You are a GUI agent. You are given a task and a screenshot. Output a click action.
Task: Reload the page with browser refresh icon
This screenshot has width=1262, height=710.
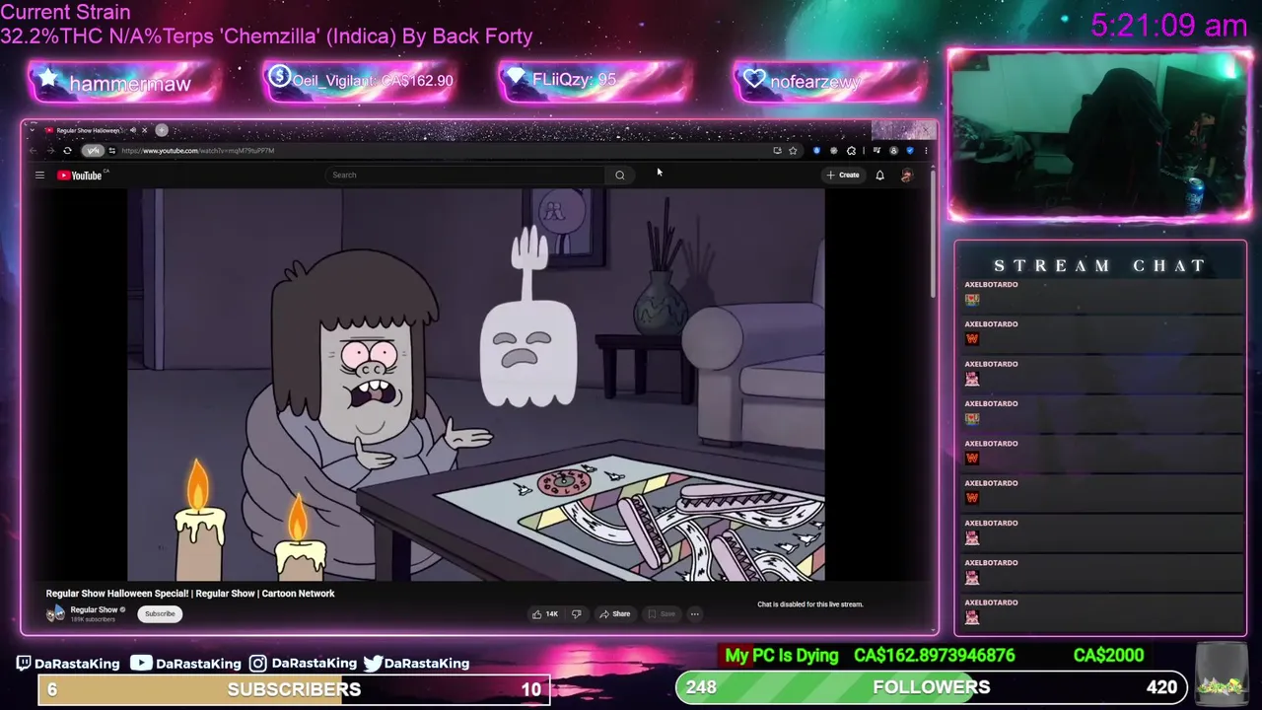coord(67,151)
